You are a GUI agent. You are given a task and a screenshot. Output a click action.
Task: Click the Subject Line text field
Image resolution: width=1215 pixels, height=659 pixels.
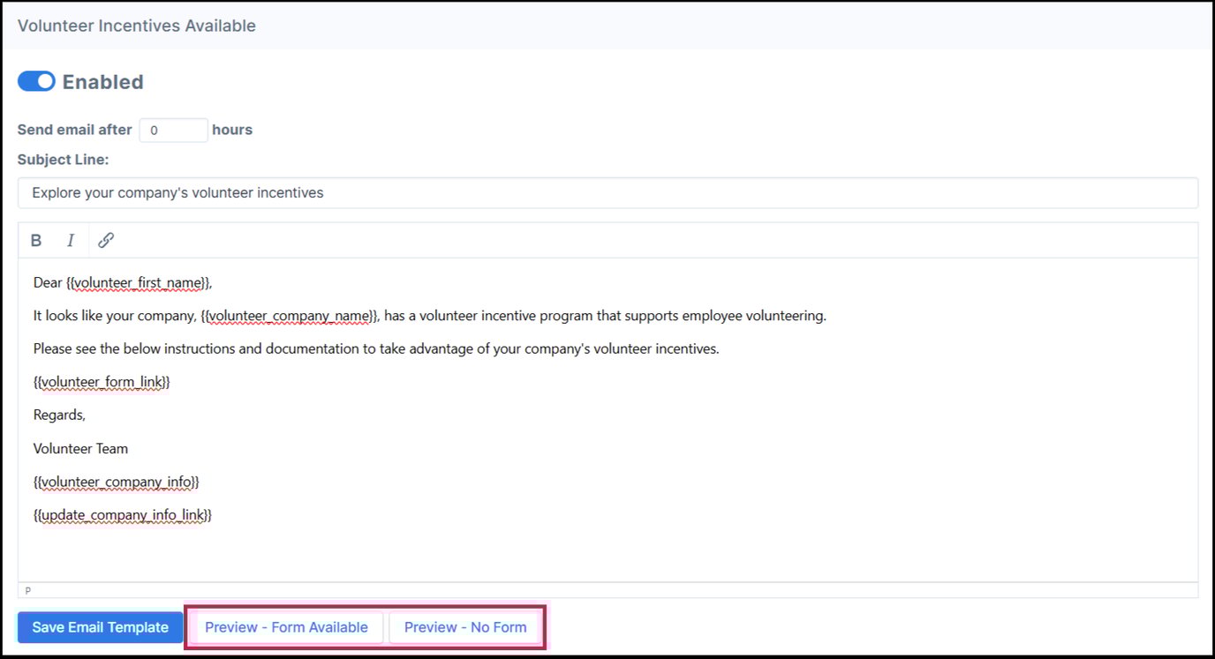pyautogui.click(x=607, y=192)
